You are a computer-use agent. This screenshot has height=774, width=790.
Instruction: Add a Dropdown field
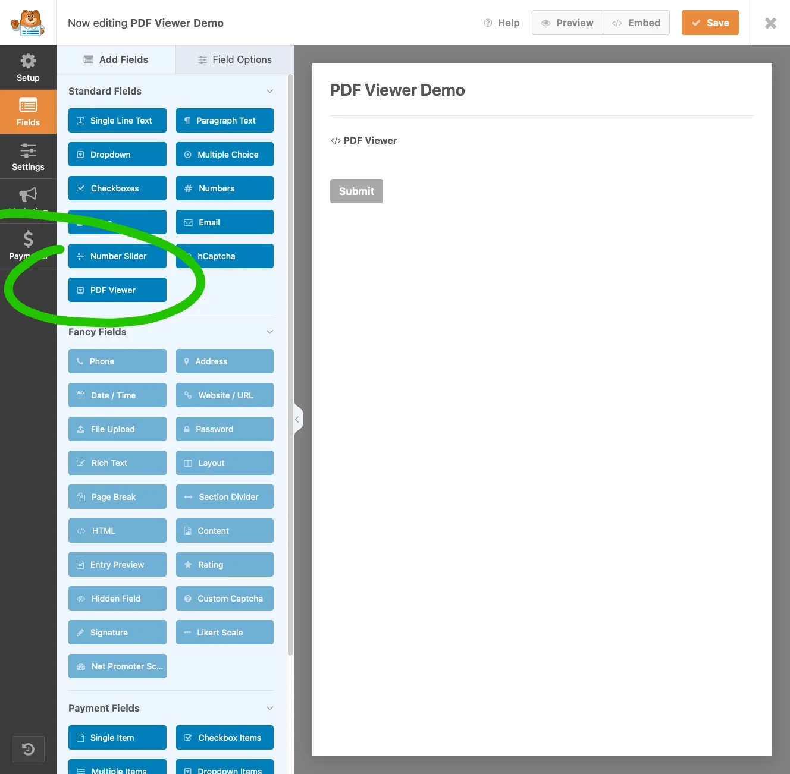point(117,155)
